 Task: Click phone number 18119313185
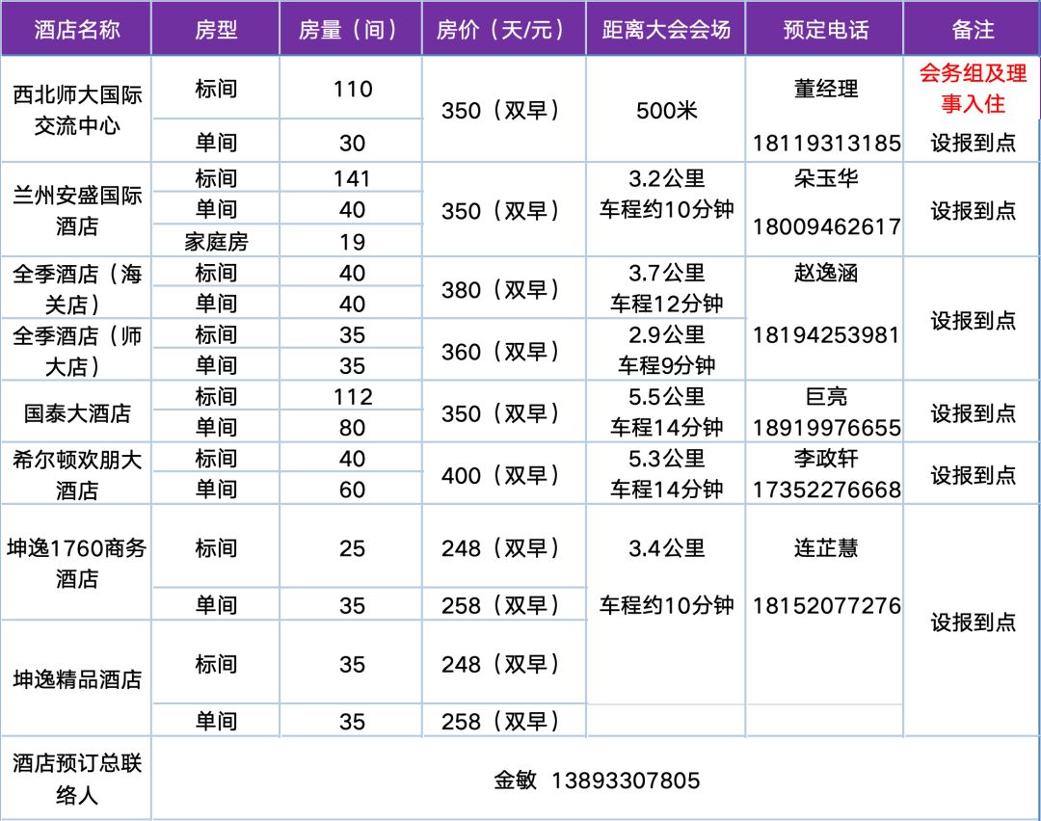click(826, 143)
